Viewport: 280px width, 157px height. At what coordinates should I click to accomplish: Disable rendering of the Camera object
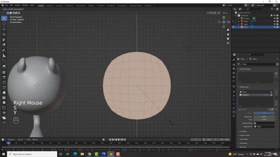(277, 18)
